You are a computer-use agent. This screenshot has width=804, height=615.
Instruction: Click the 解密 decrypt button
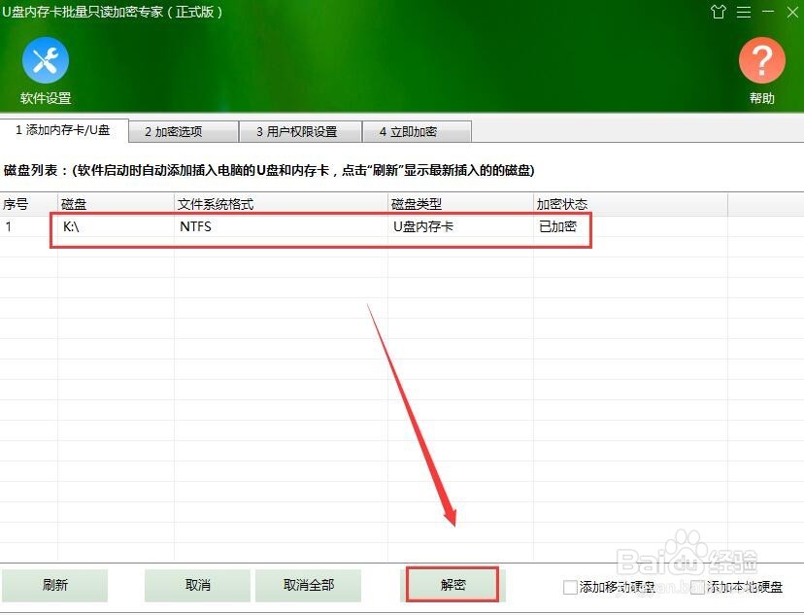(x=452, y=585)
